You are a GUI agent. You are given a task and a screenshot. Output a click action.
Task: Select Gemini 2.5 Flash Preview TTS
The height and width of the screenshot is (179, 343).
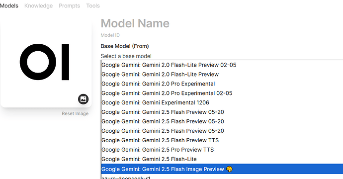[x=222, y=140]
